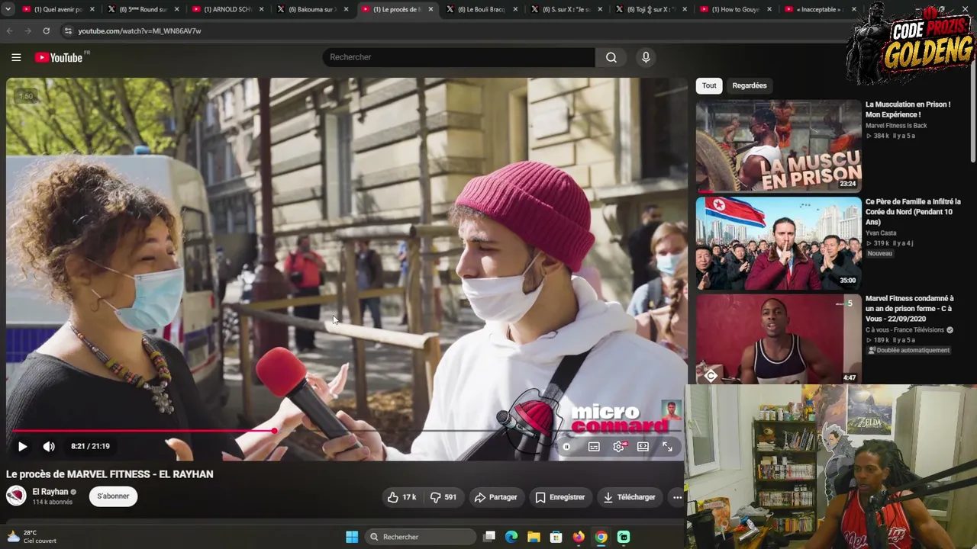Open more actions three-dot menu
977x549 pixels.
677,497
